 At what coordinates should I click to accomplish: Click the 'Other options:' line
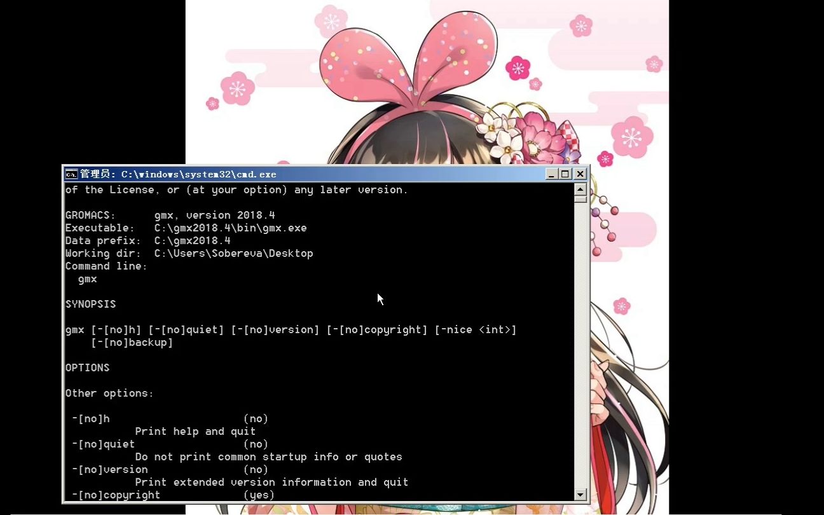109,394
